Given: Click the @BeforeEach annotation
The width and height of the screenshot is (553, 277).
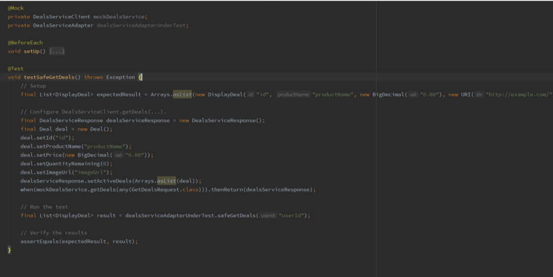Looking at the screenshot, I should click(x=25, y=43).
